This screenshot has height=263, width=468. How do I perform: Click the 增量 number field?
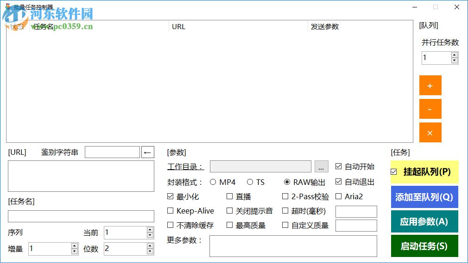(50, 249)
